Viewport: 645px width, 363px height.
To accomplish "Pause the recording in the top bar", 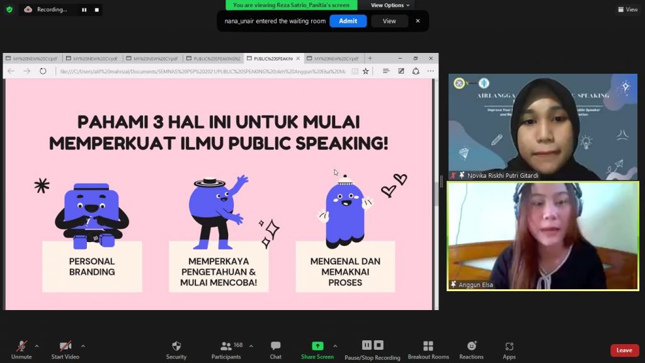I will click(x=84, y=9).
